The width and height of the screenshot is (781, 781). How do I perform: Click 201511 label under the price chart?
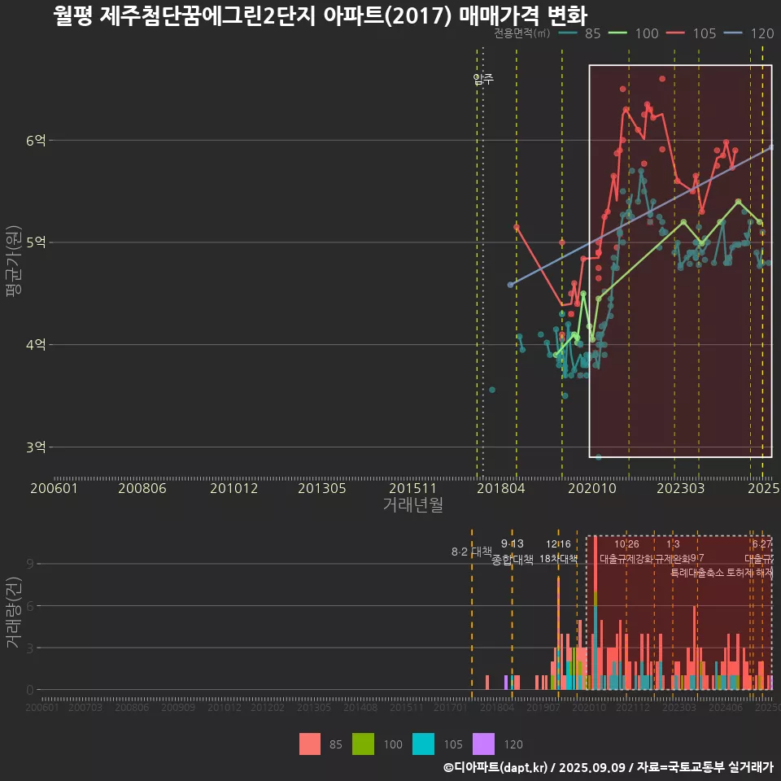click(x=413, y=488)
